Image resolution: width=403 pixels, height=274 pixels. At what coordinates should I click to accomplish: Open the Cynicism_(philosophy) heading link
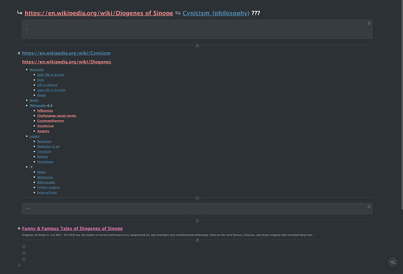216,13
